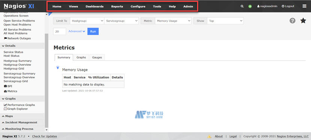Open the Reports menu
311x140 pixels.
point(117,6)
